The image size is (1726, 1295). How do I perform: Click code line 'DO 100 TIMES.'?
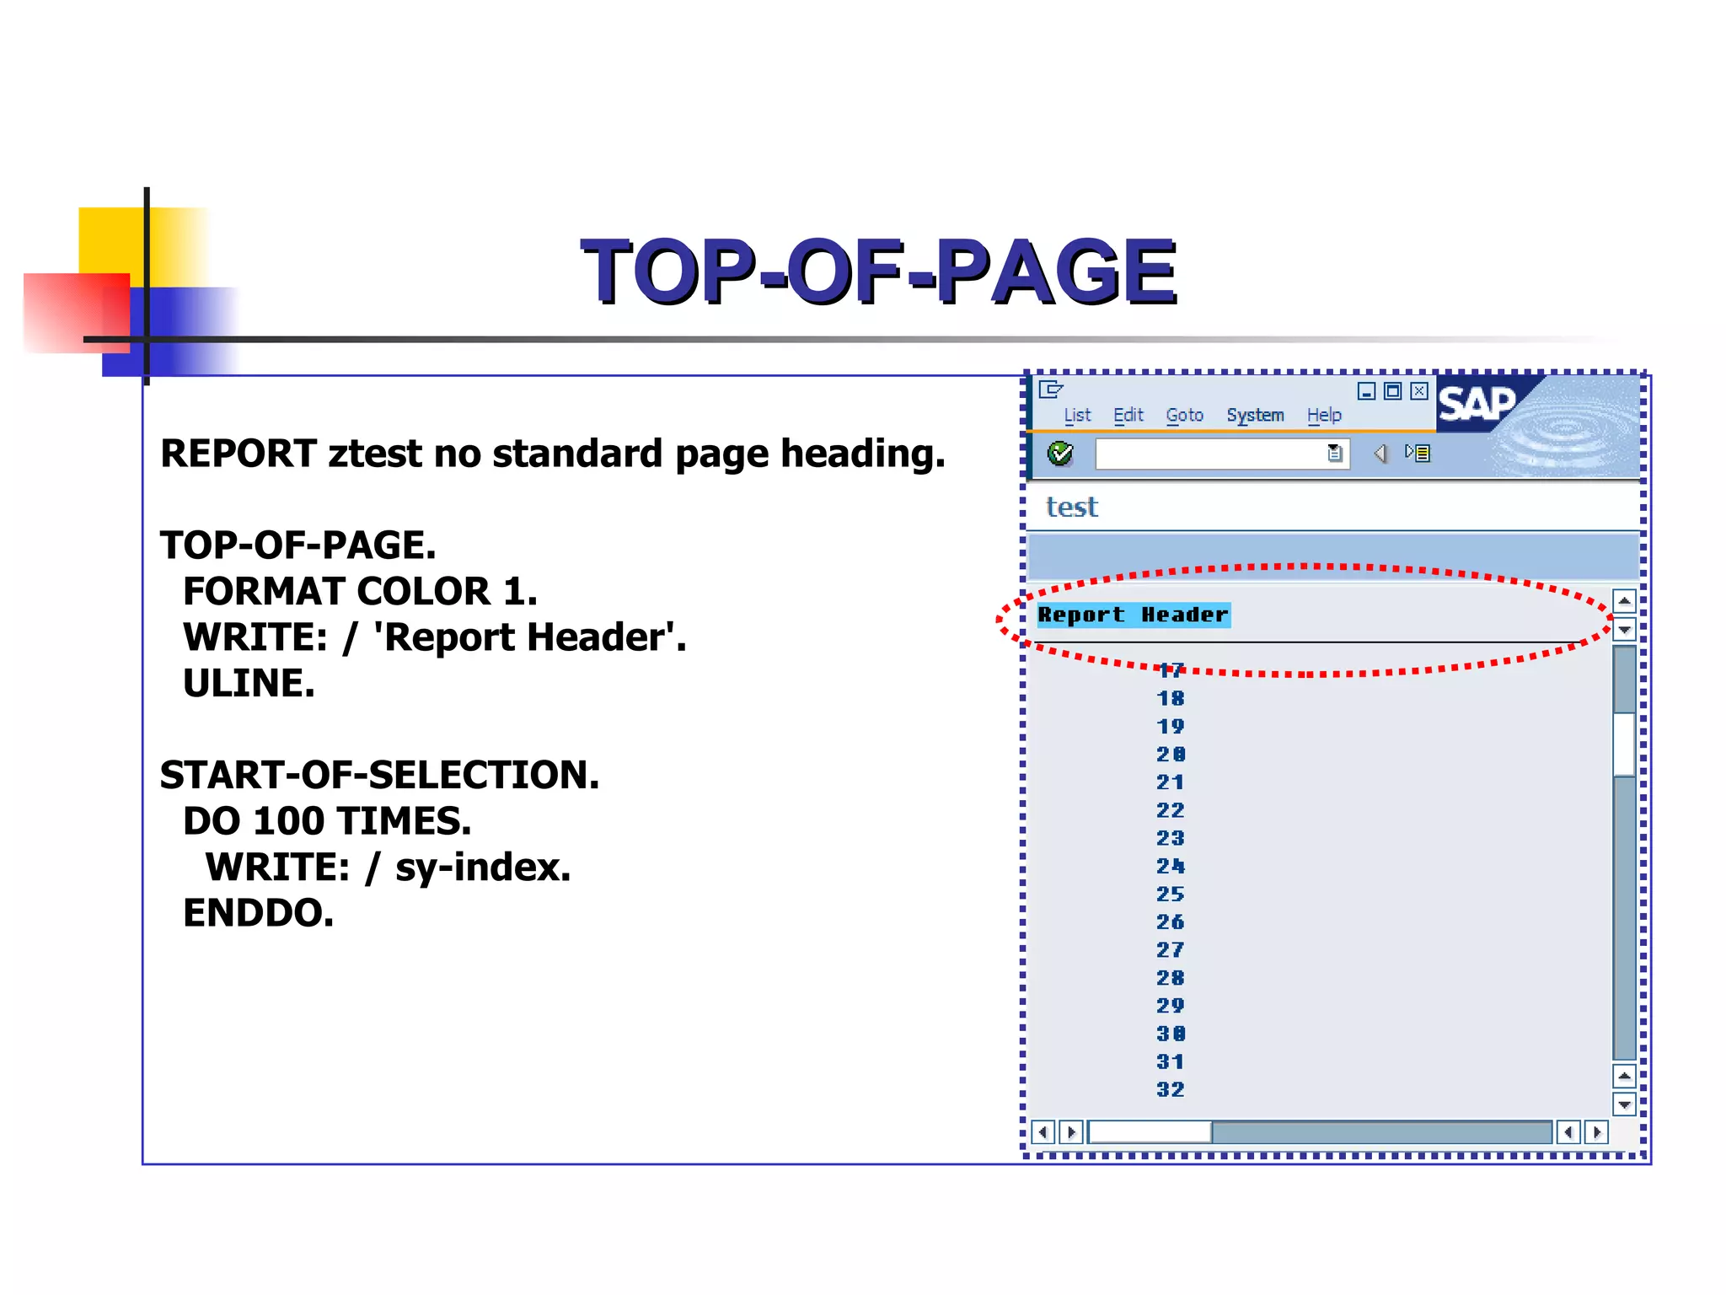click(x=327, y=821)
